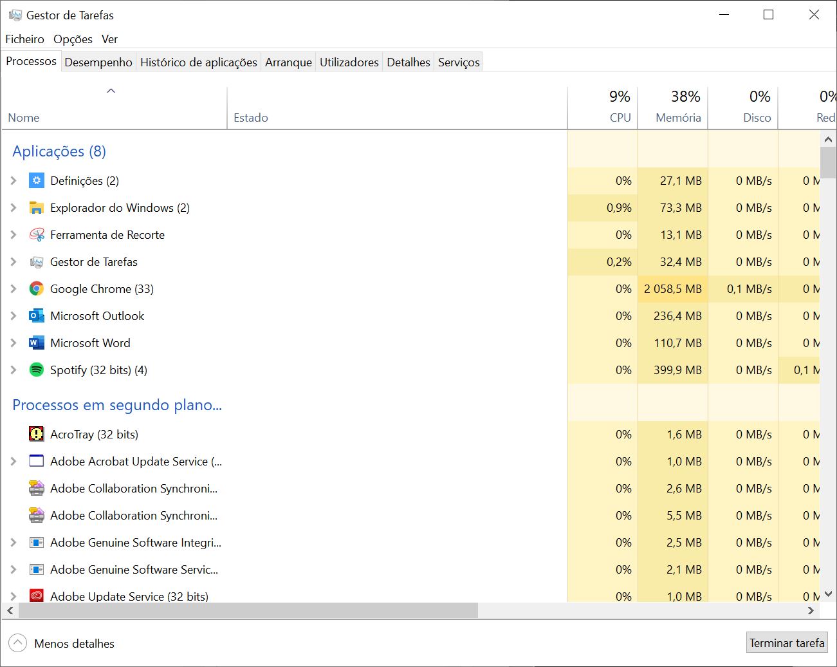This screenshot has width=837, height=667.
Task: Sort by the Memória column header
Action: (x=673, y=108)
